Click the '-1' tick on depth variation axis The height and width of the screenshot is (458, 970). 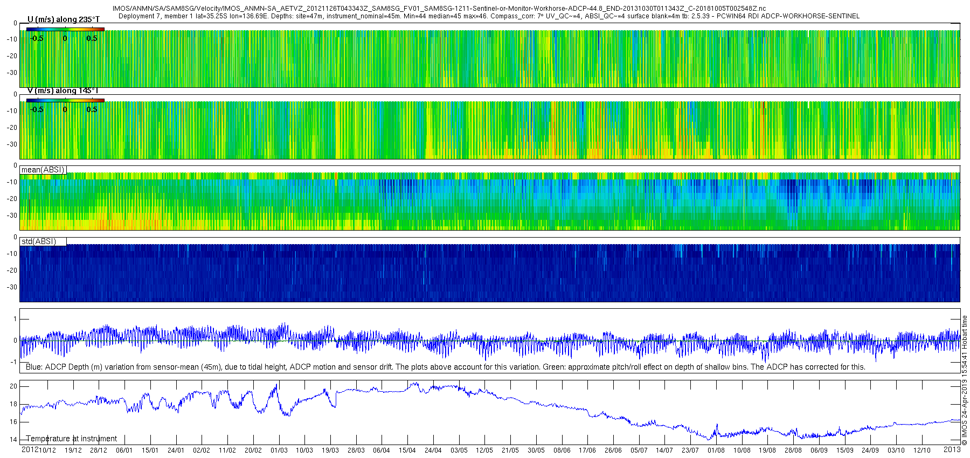(x=14, y=362)
